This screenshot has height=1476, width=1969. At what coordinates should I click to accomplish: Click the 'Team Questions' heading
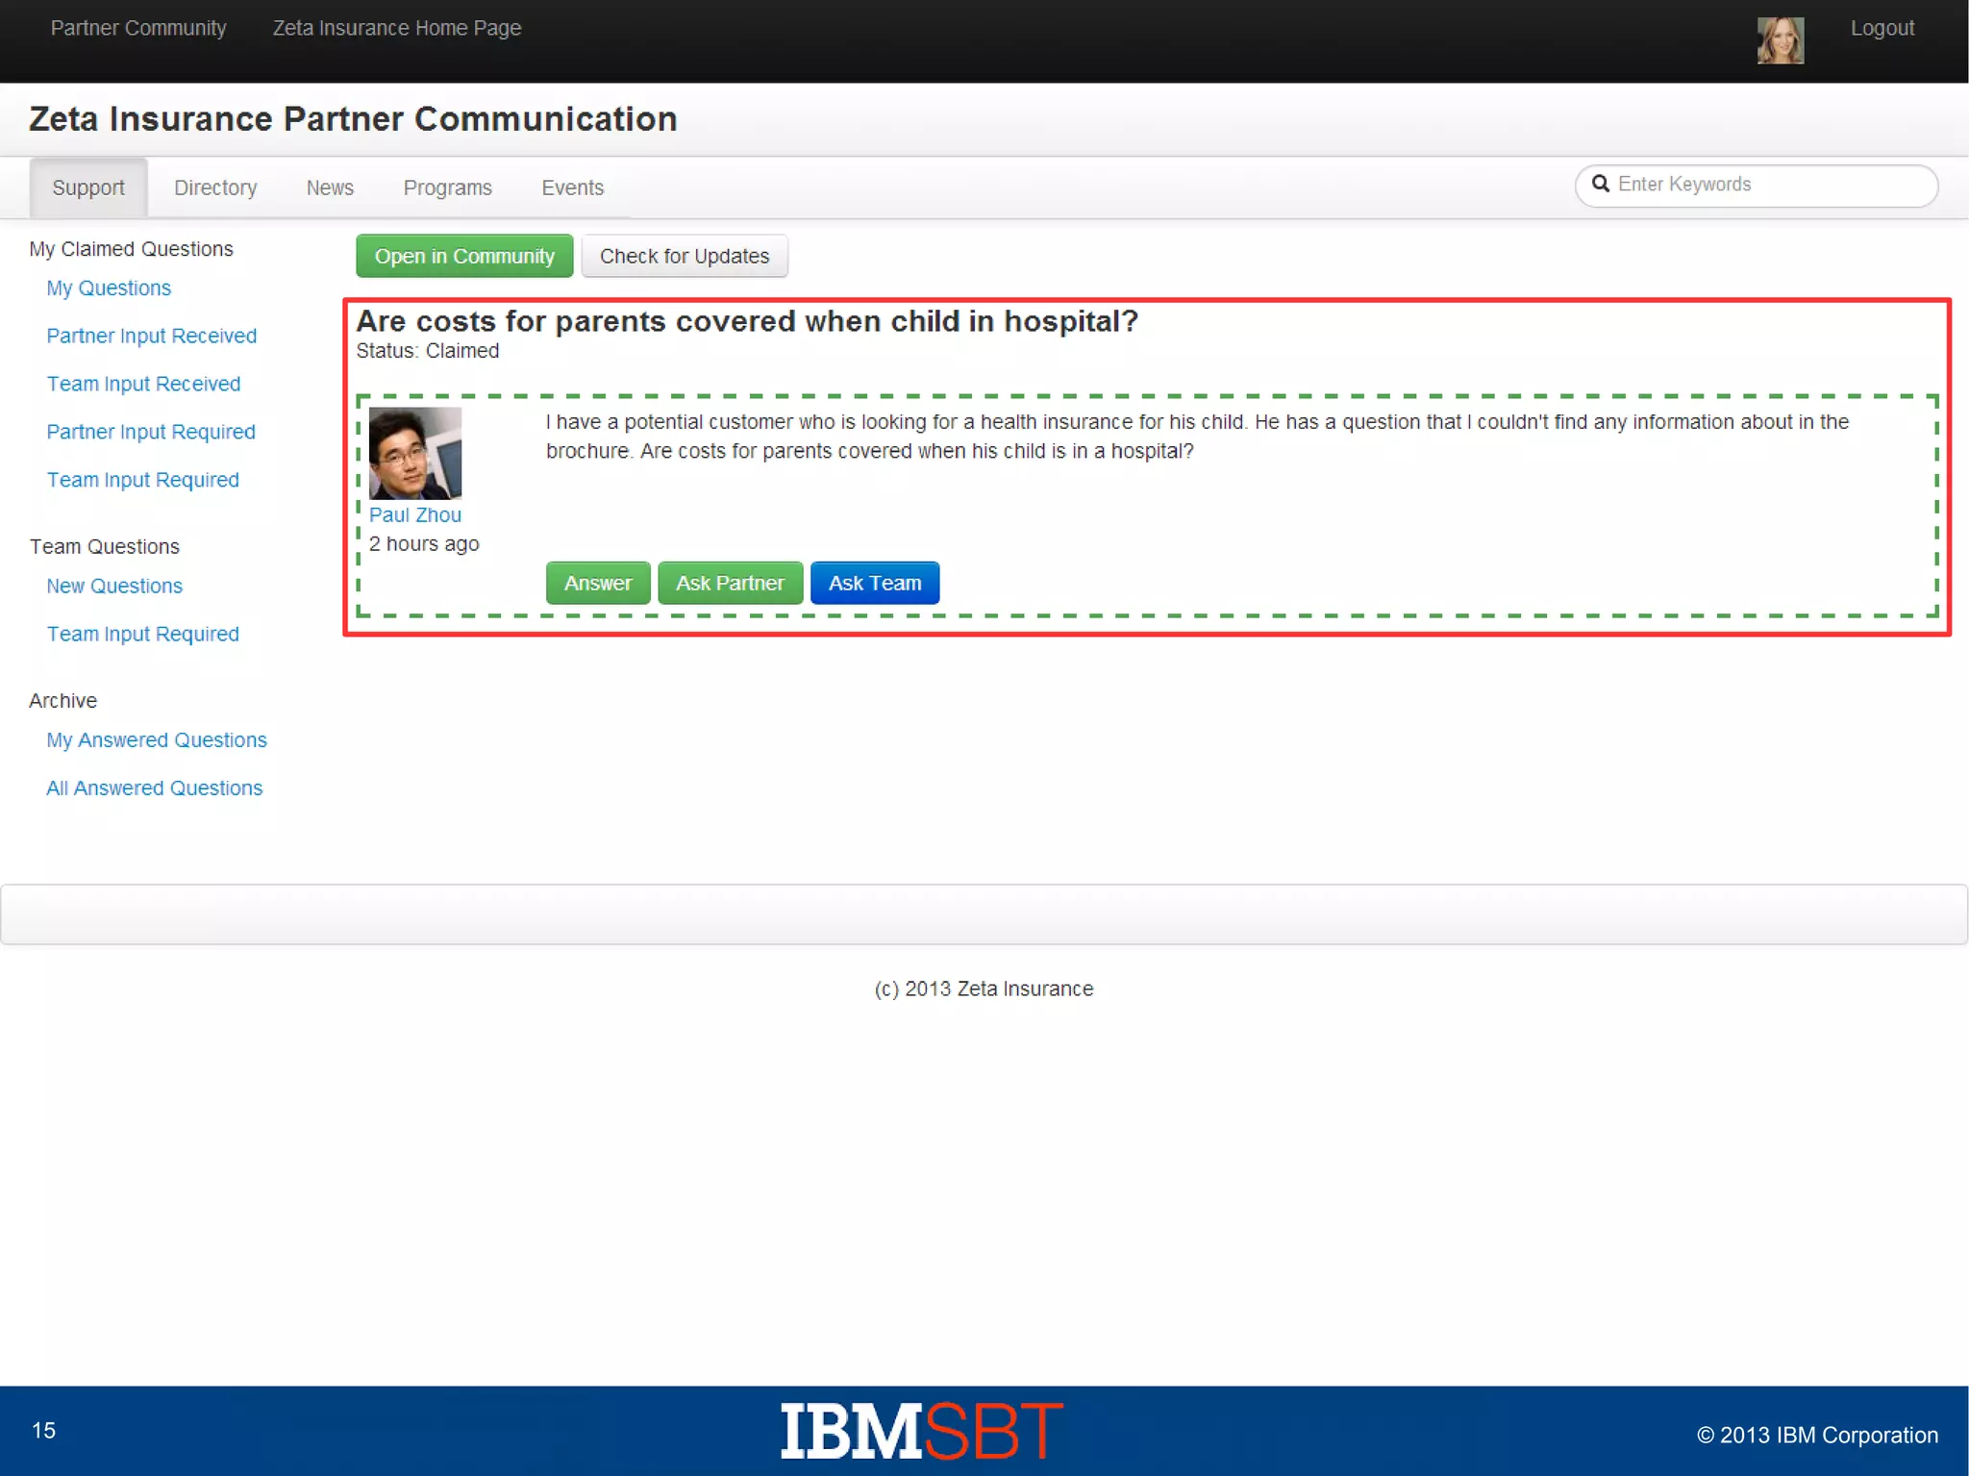[104, 546]
